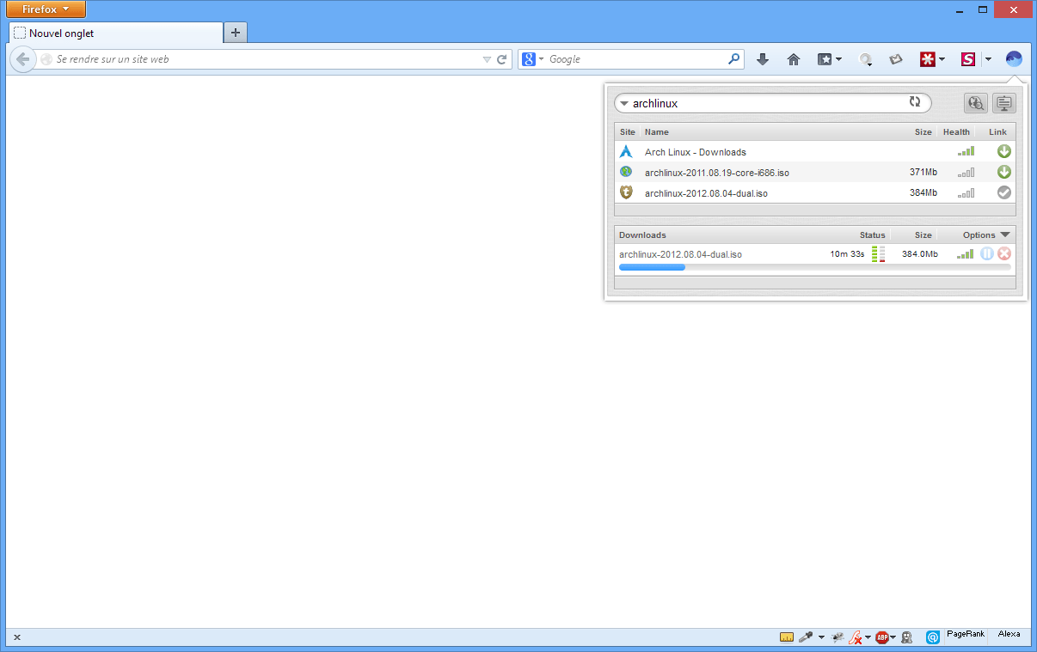Expand the Bookmarks button dropdown arrow
The image size is (1037, 652).
click(838, 59)
